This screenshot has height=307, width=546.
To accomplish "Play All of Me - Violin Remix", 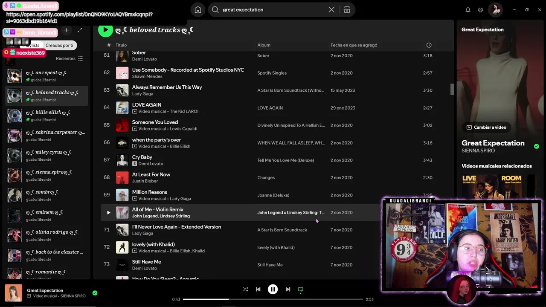I will pos(108,212).
